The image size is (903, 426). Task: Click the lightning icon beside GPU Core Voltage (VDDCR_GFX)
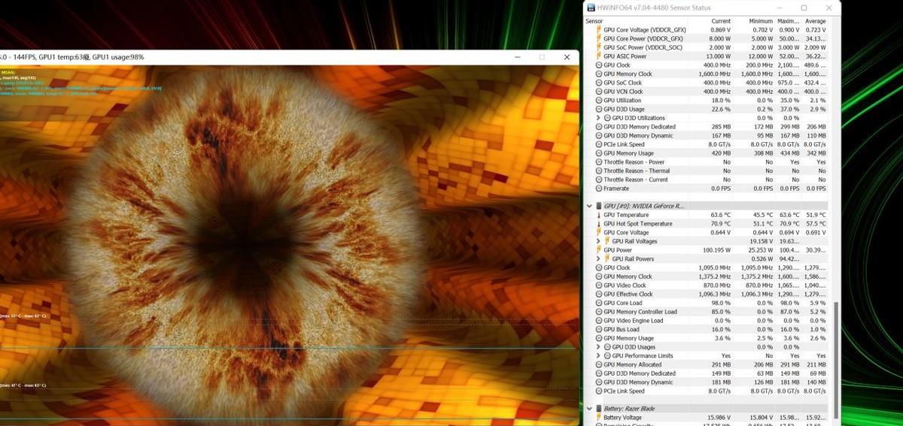599,30
